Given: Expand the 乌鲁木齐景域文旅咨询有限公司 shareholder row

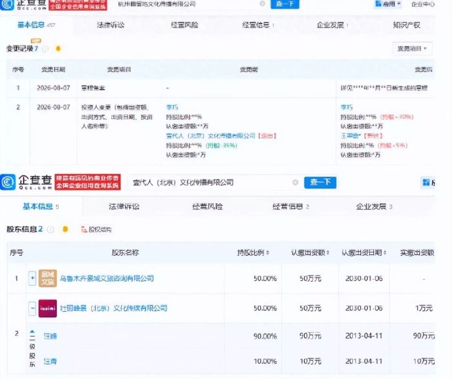Looking at the screenshot, I should pyautogui.click(x=32, y=278).
